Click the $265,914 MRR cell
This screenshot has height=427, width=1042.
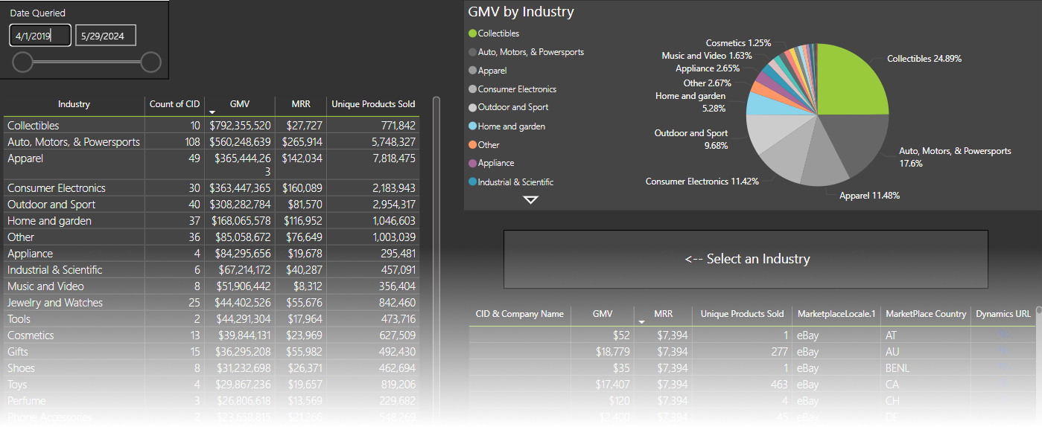click(x=302, y=142)
